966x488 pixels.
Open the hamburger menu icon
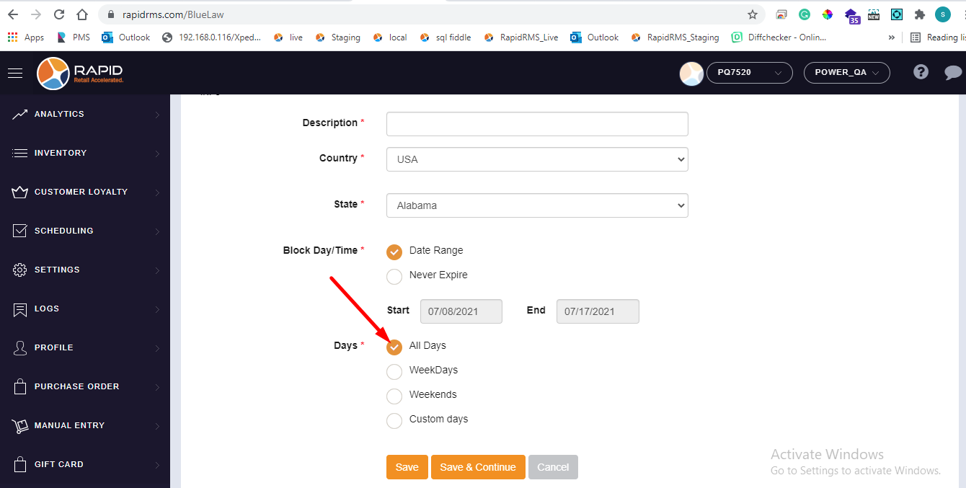click(15, 73)
